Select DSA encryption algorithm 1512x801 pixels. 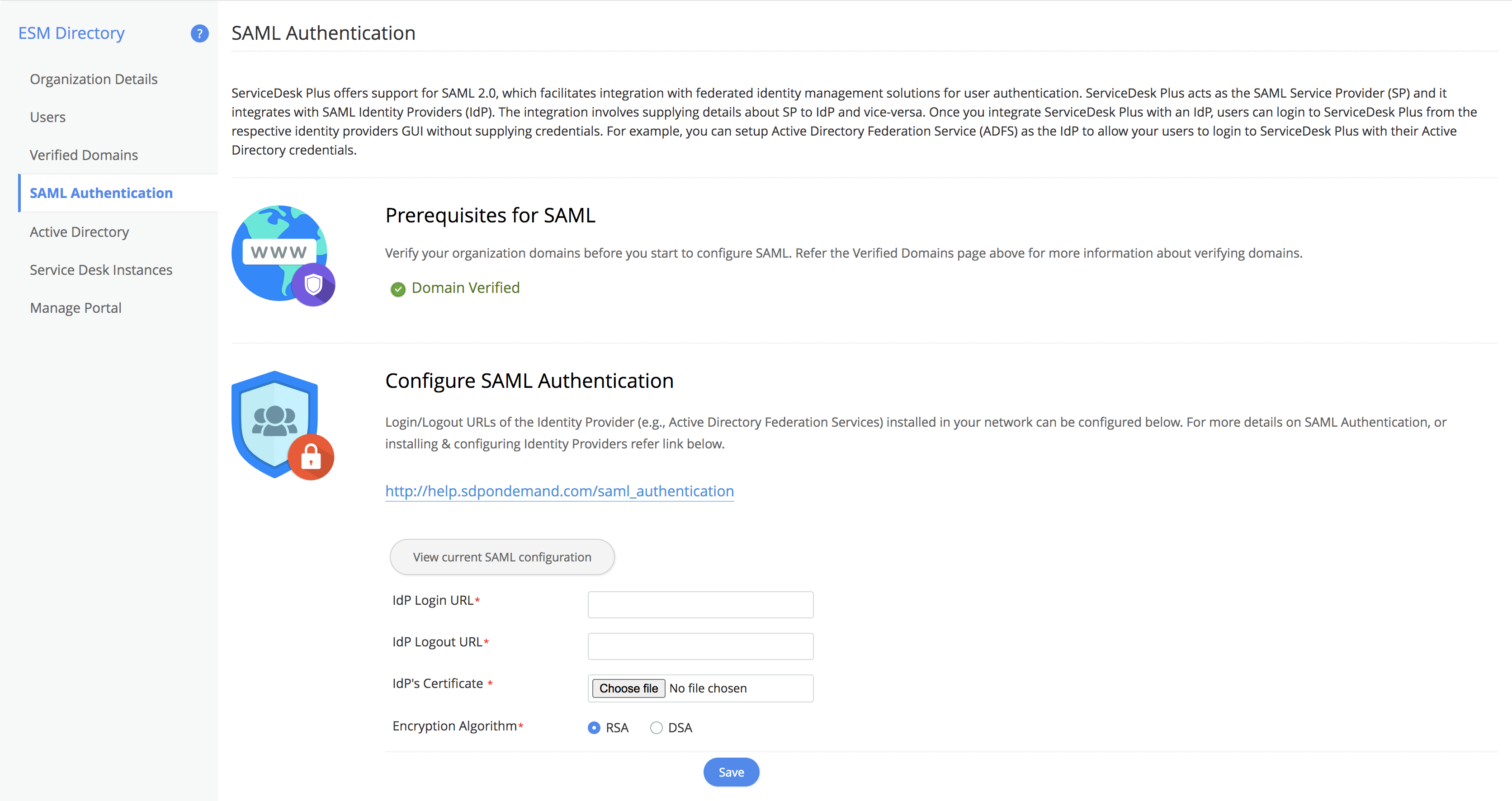point(656,728)
